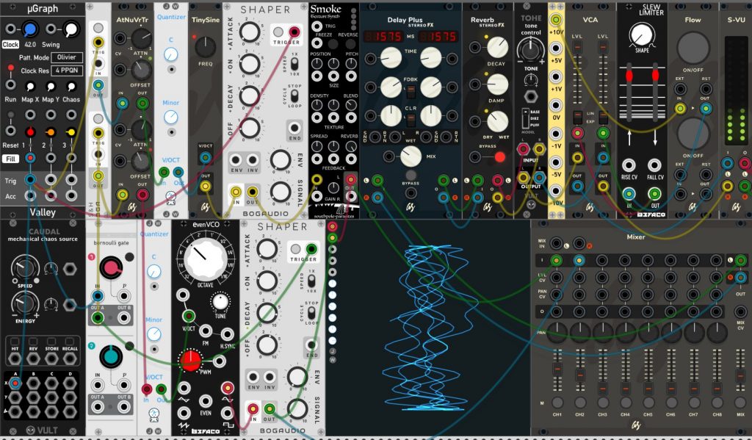Toggle the Reverb red BYPASS button
This screenshot has width=752, height=440.
tap(499, 157)
